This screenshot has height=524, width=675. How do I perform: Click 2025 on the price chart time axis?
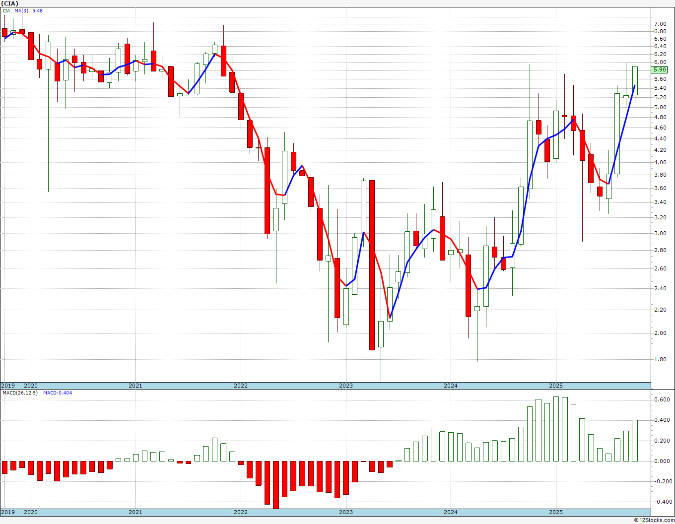pos(556,386)
